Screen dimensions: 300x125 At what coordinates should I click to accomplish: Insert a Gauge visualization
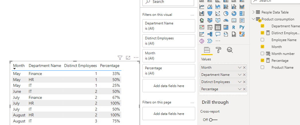[x=226, y=20]
